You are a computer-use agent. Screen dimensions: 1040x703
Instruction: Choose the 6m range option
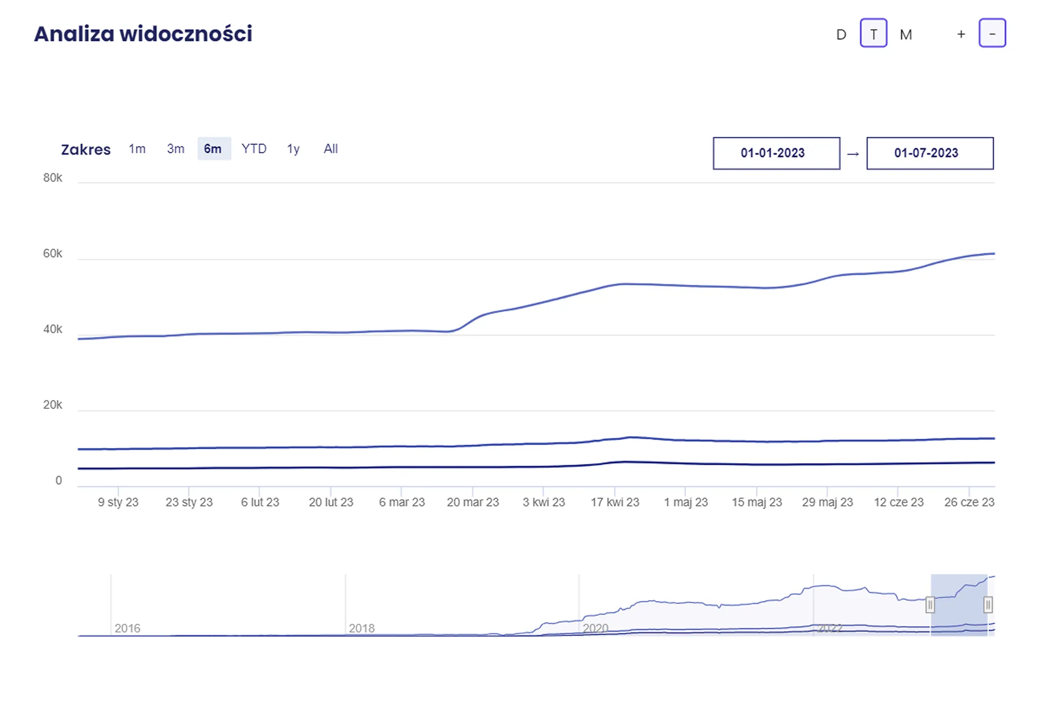[213, 148]
